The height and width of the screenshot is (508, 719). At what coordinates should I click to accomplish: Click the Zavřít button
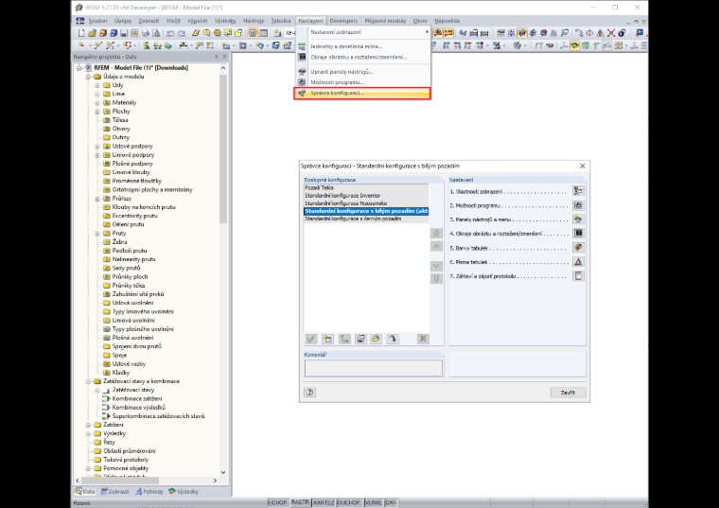click(568, 393)
